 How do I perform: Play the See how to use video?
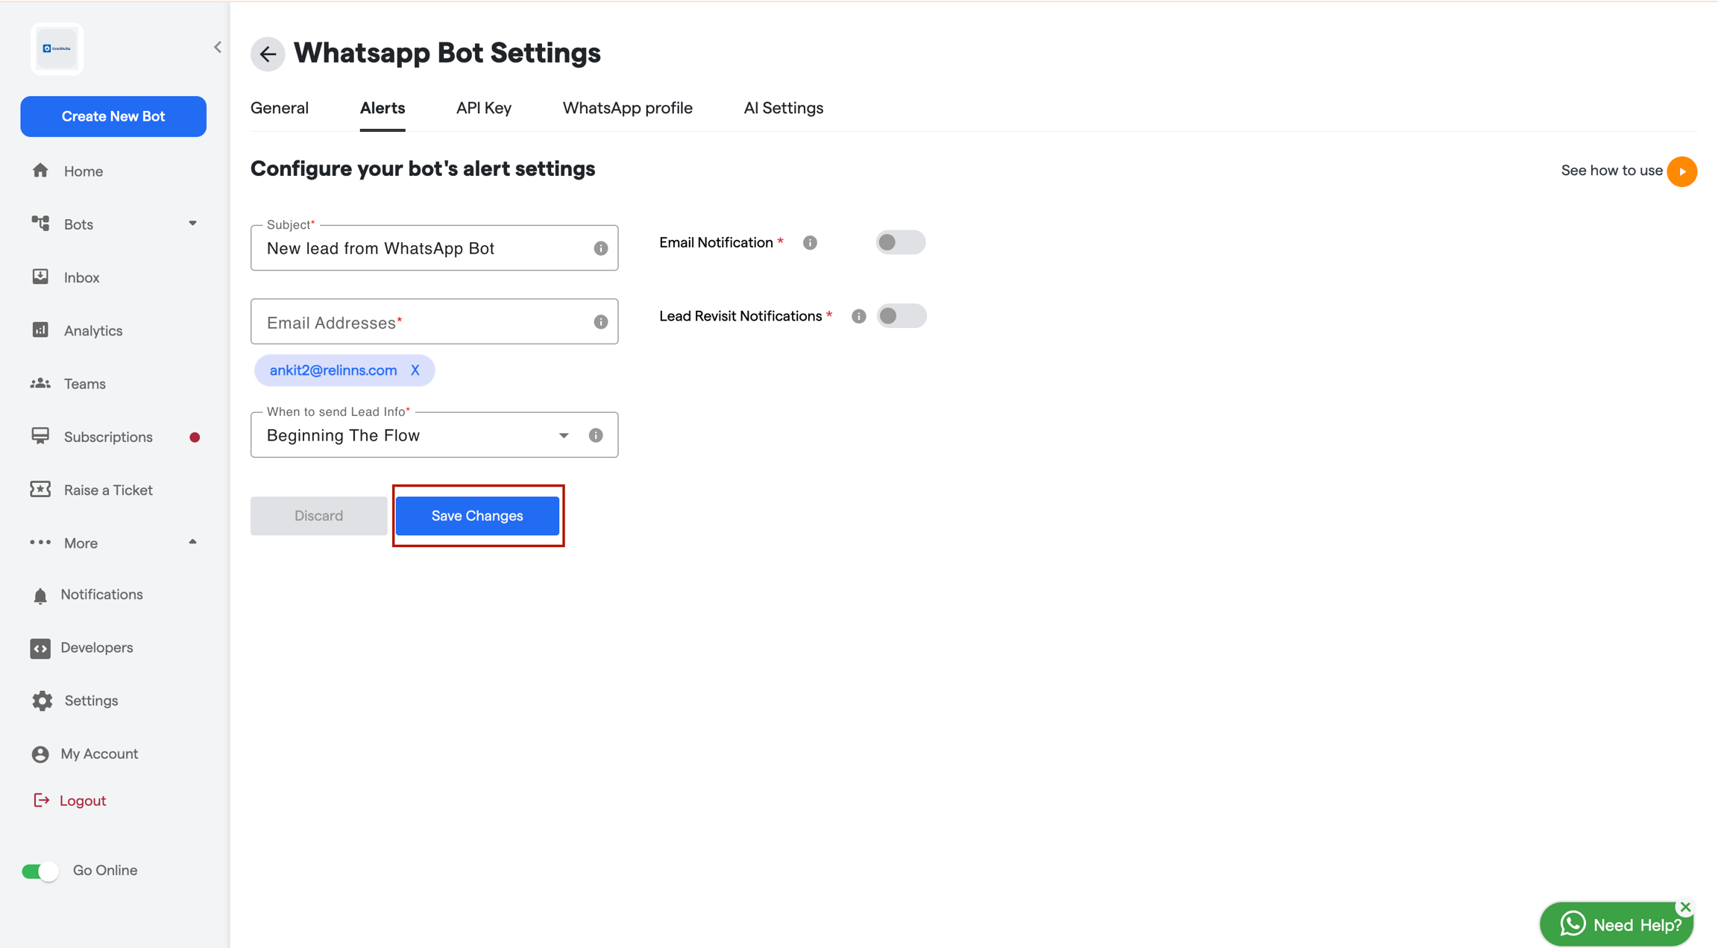(x=1682, y=171)
